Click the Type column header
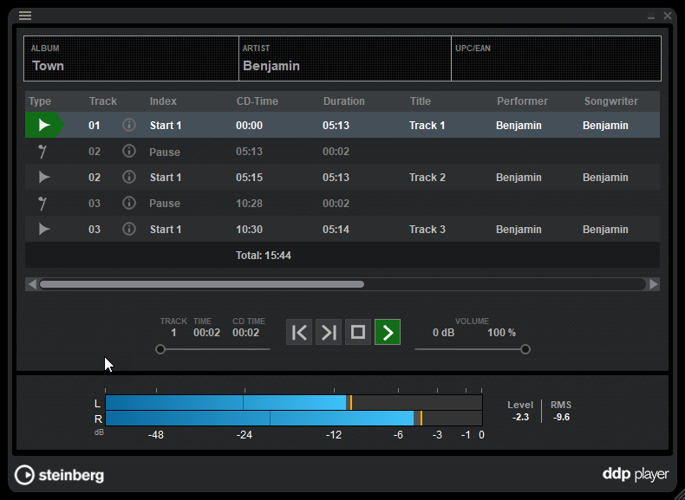Screen dimensions: 685x500 point(40,101)
